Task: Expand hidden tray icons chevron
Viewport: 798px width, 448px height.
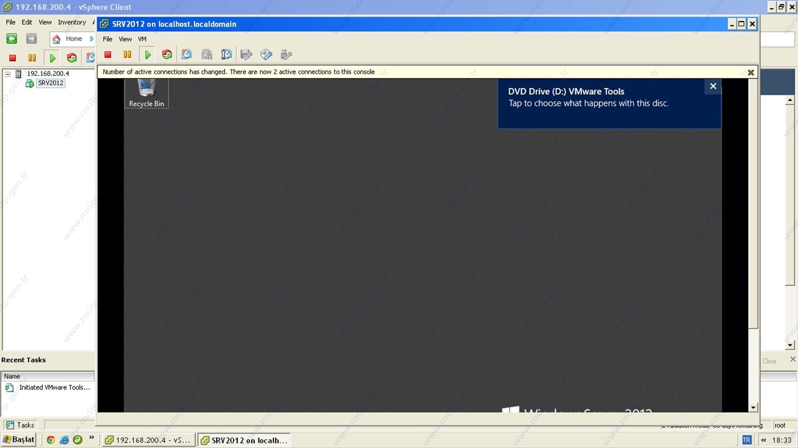Action: coord(763,440)
